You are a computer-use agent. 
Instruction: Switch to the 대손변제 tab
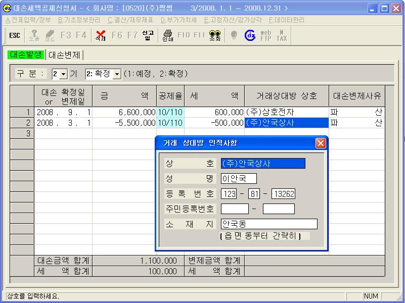(x=64, y=55)
